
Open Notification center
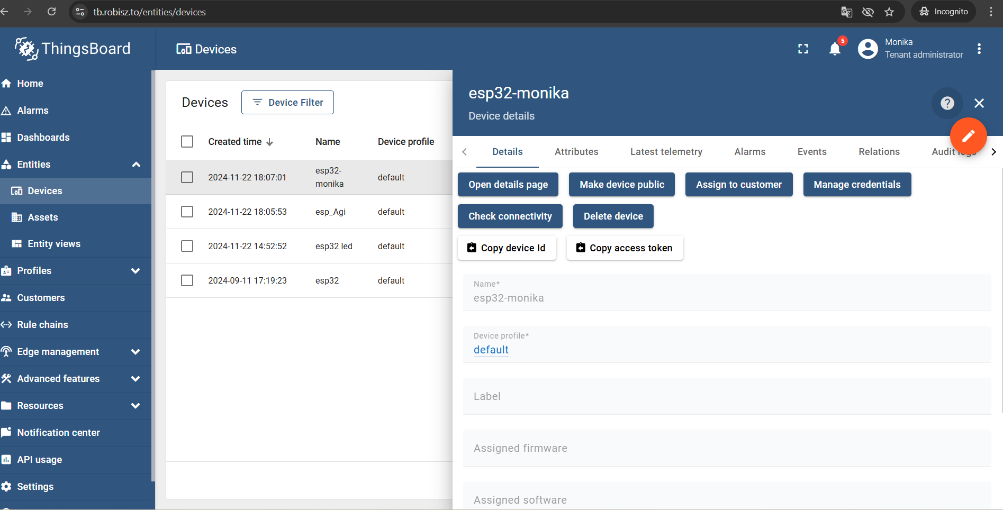76,433
